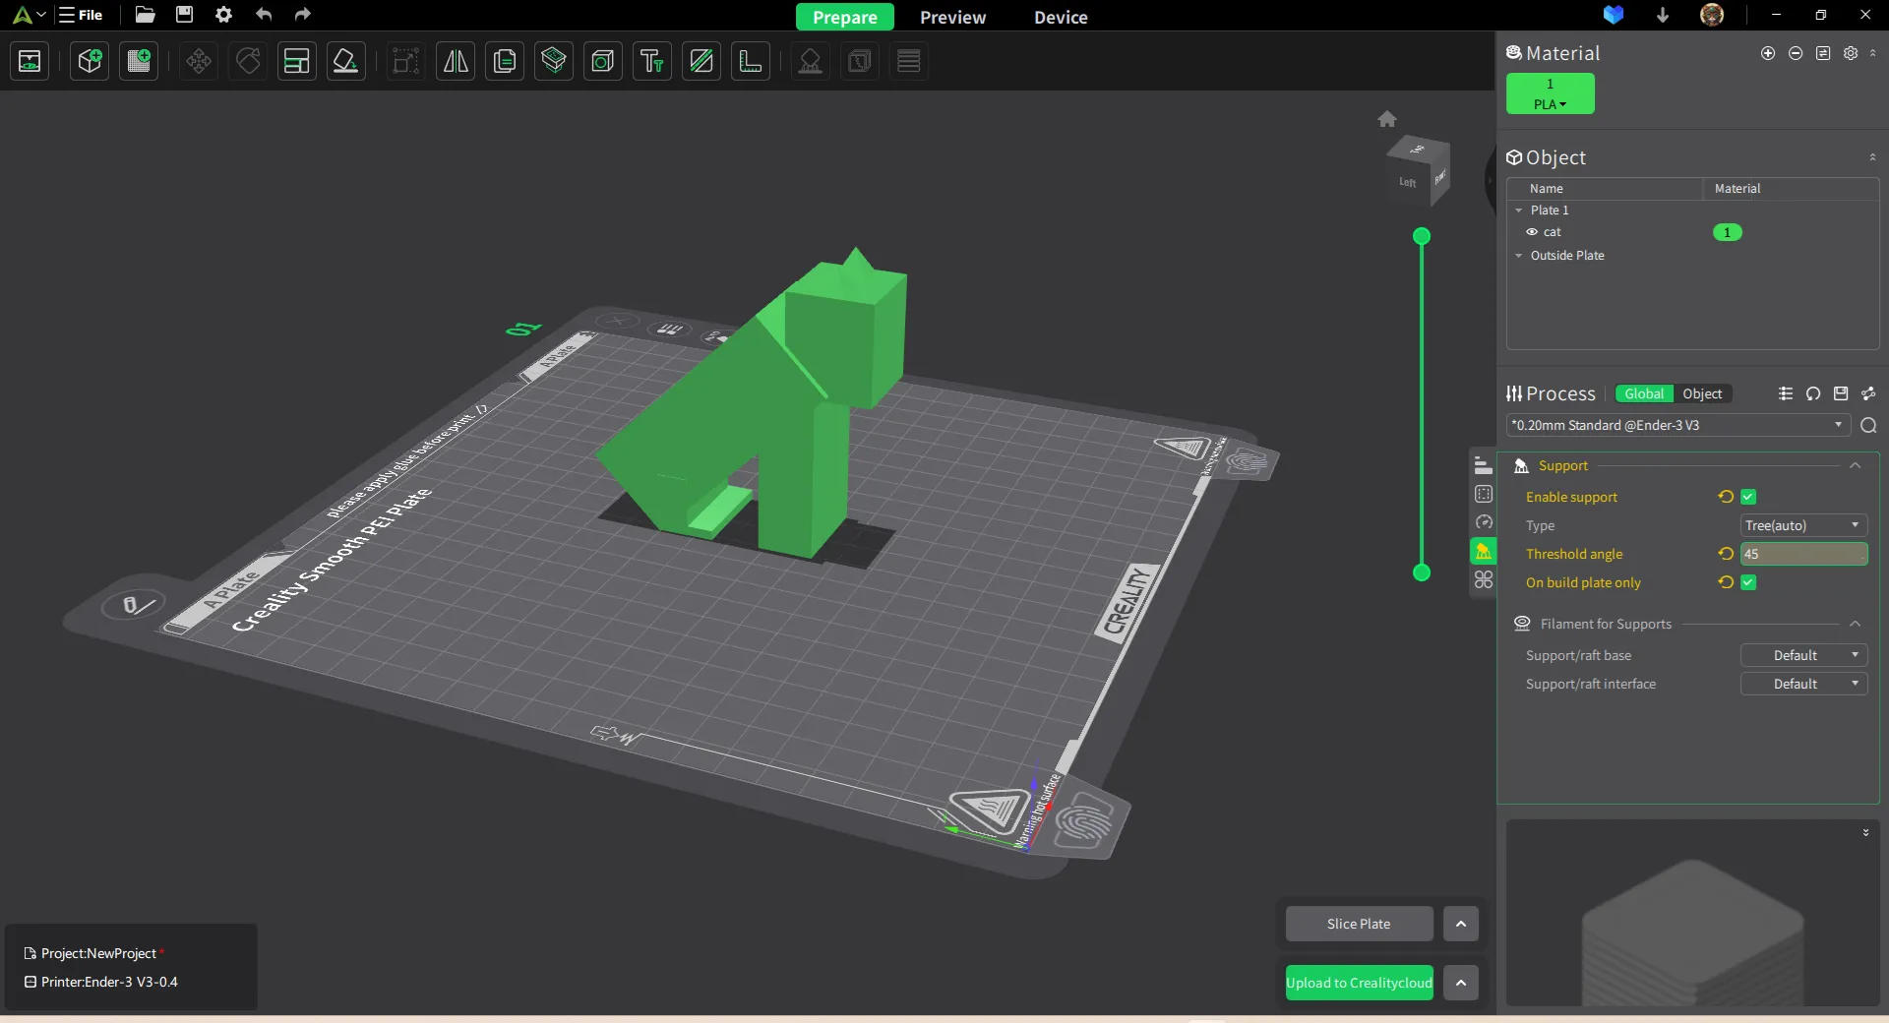Screen dimensions: 1889x1023
Task: Open the Speed settings sidebar icon
Action: click(1484, 522)
